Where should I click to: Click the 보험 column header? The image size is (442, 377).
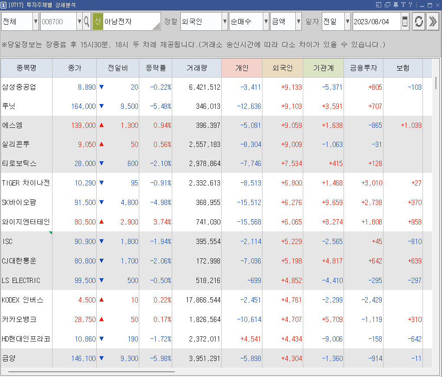coord(403,68)
